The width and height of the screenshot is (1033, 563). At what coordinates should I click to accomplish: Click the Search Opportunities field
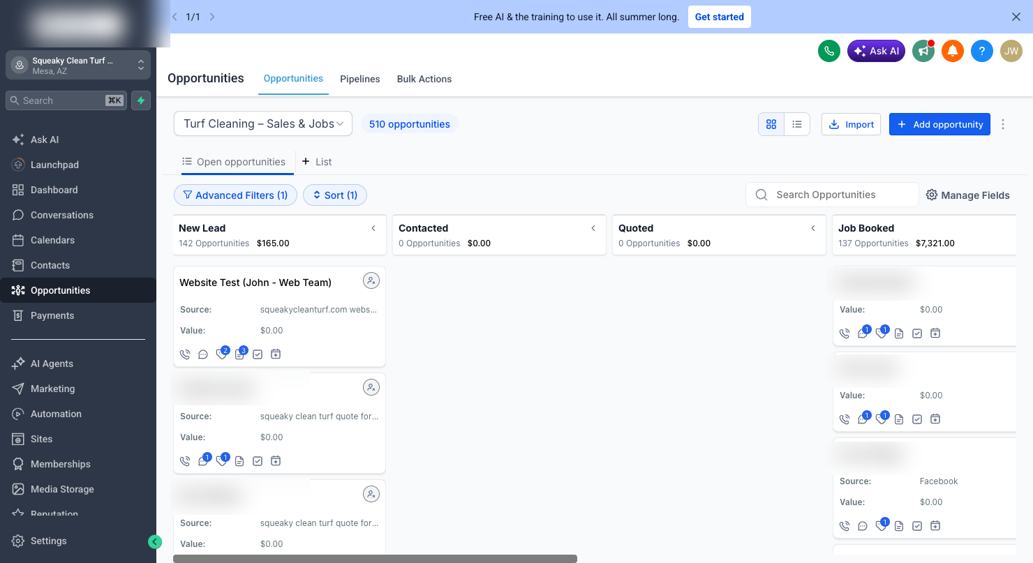[832, 195]
